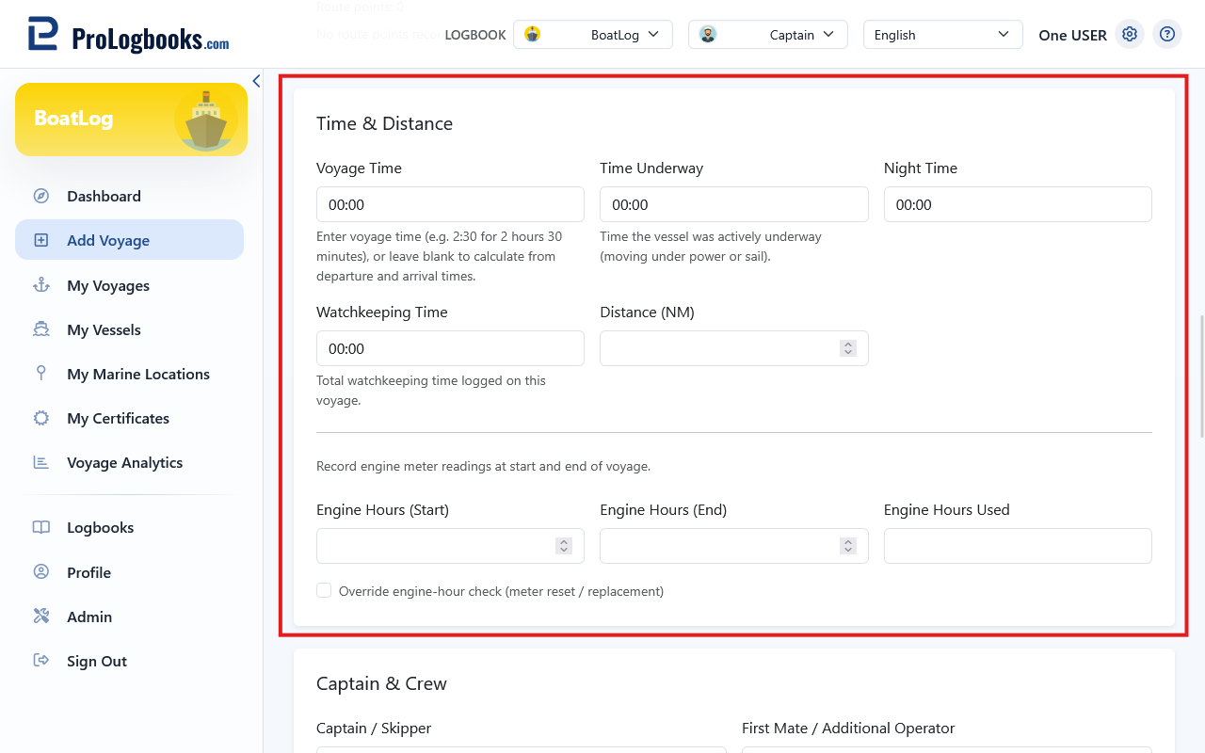
Task: Click the One USER account name
Action: click(x=1072, y=35)
